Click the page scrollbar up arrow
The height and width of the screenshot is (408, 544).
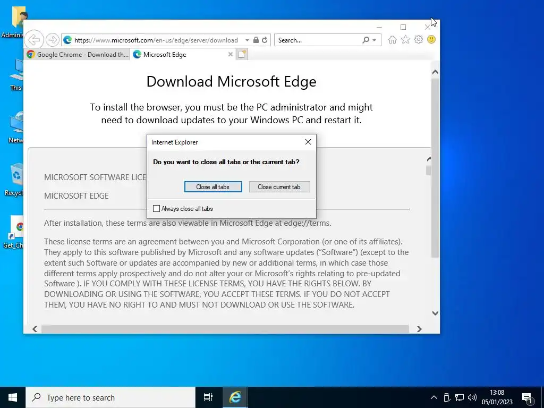pos(435,72)
